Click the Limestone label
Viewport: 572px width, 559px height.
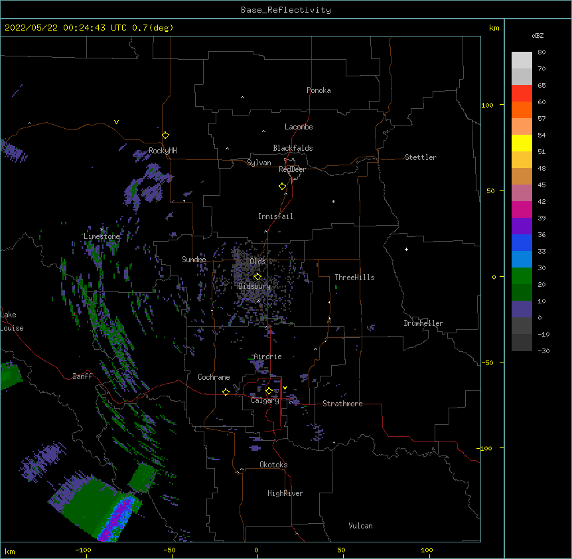[x=102, y=236]
